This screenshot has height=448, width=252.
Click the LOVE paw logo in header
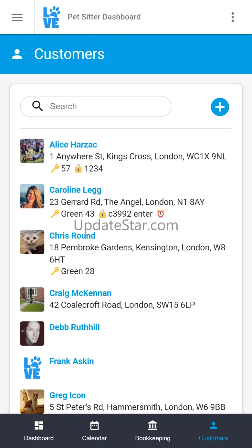coord(51,17)
